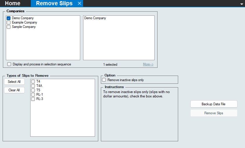Screen dimensions: 245x148
Task: Enable Display and process in selection sequence
Action: pyautogui.click(x=9, y=64)
